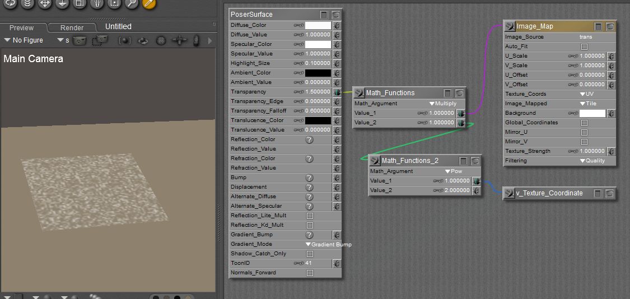Open Math_Functions Multiply argument dropdown

[x=443, y=104]
